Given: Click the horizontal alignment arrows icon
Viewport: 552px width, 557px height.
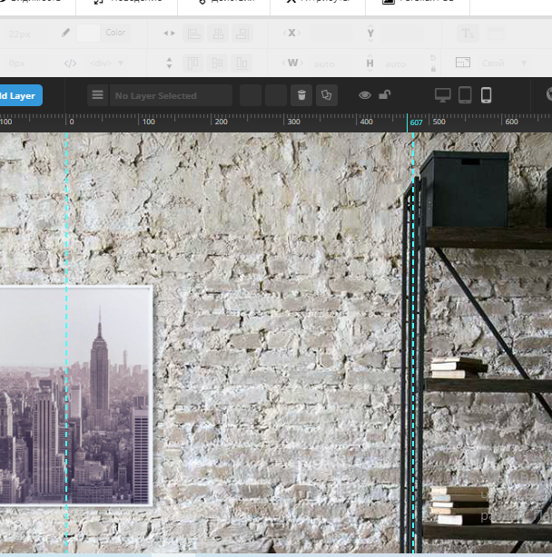Looking at the screenshot, I should point(169,33).
